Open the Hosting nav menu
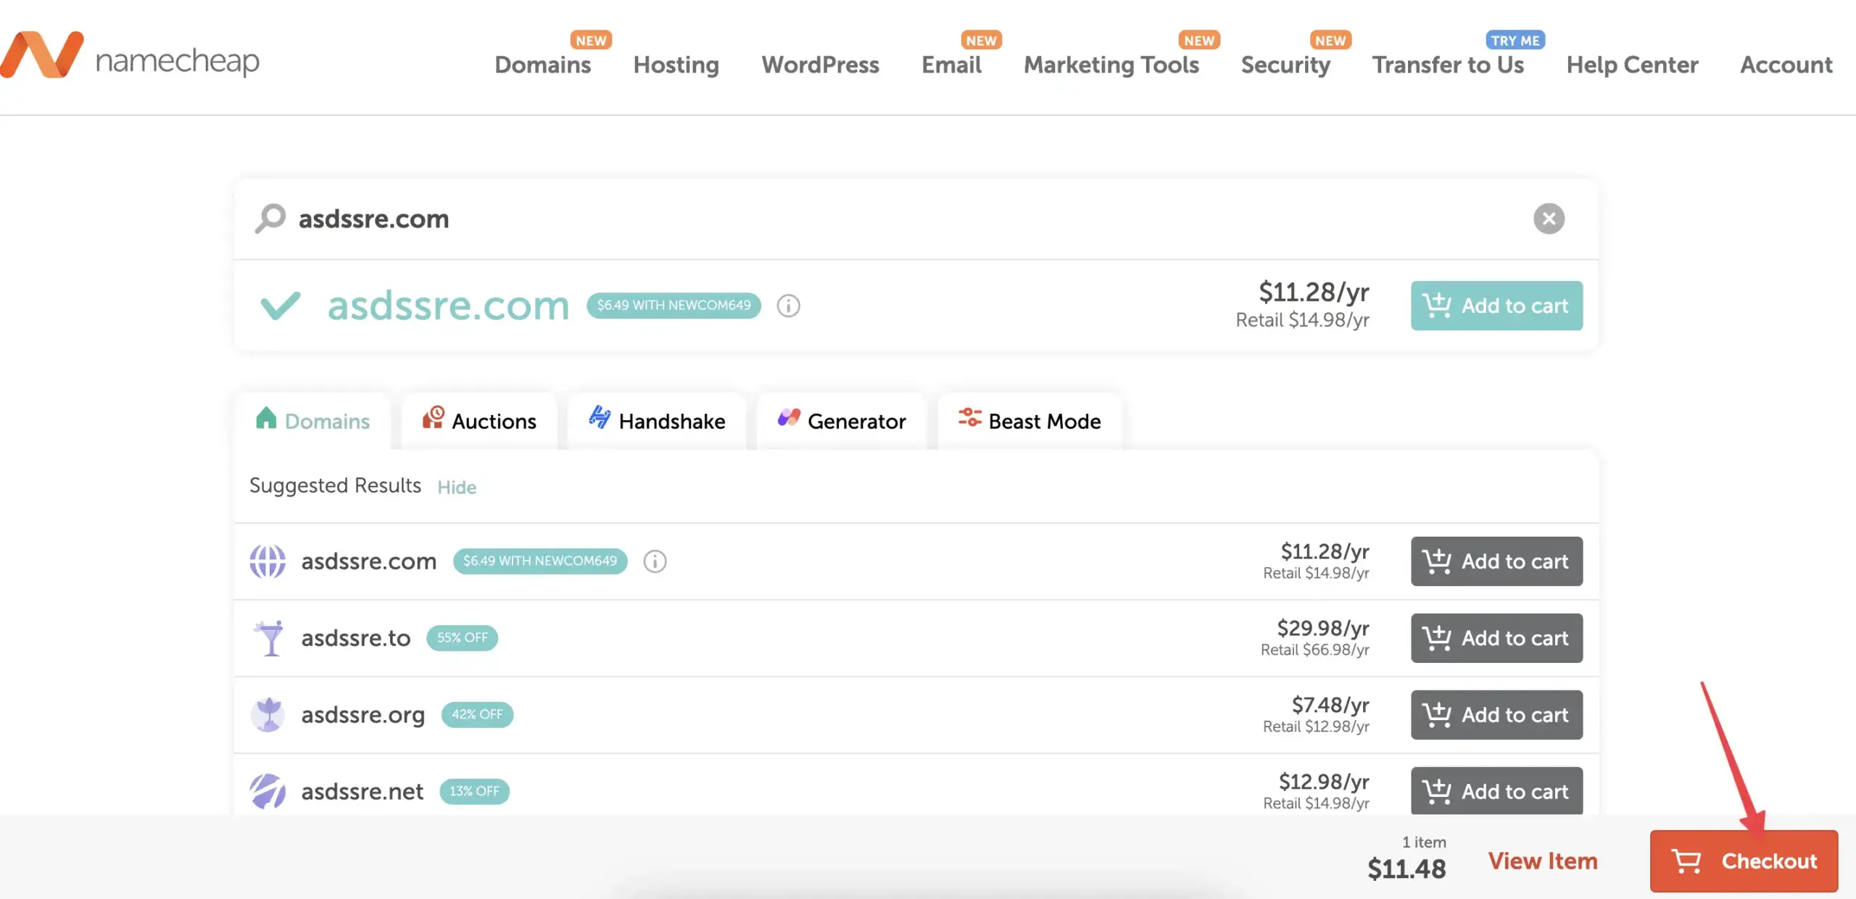The width and height of the screenshot is (1856, 899). (x=676, y=64)
